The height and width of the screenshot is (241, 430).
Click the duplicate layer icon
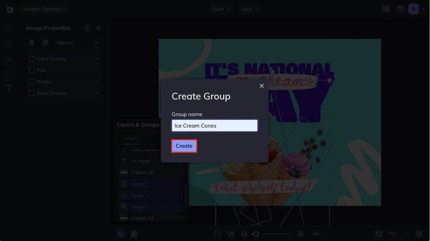45,43
